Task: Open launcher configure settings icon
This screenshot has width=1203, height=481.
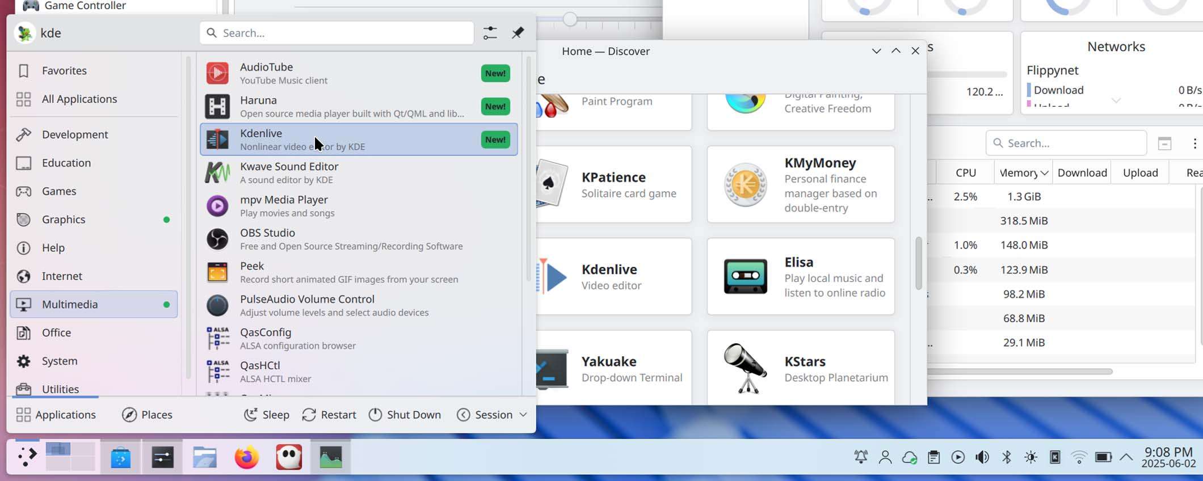Action: click(x=490, y=33)
